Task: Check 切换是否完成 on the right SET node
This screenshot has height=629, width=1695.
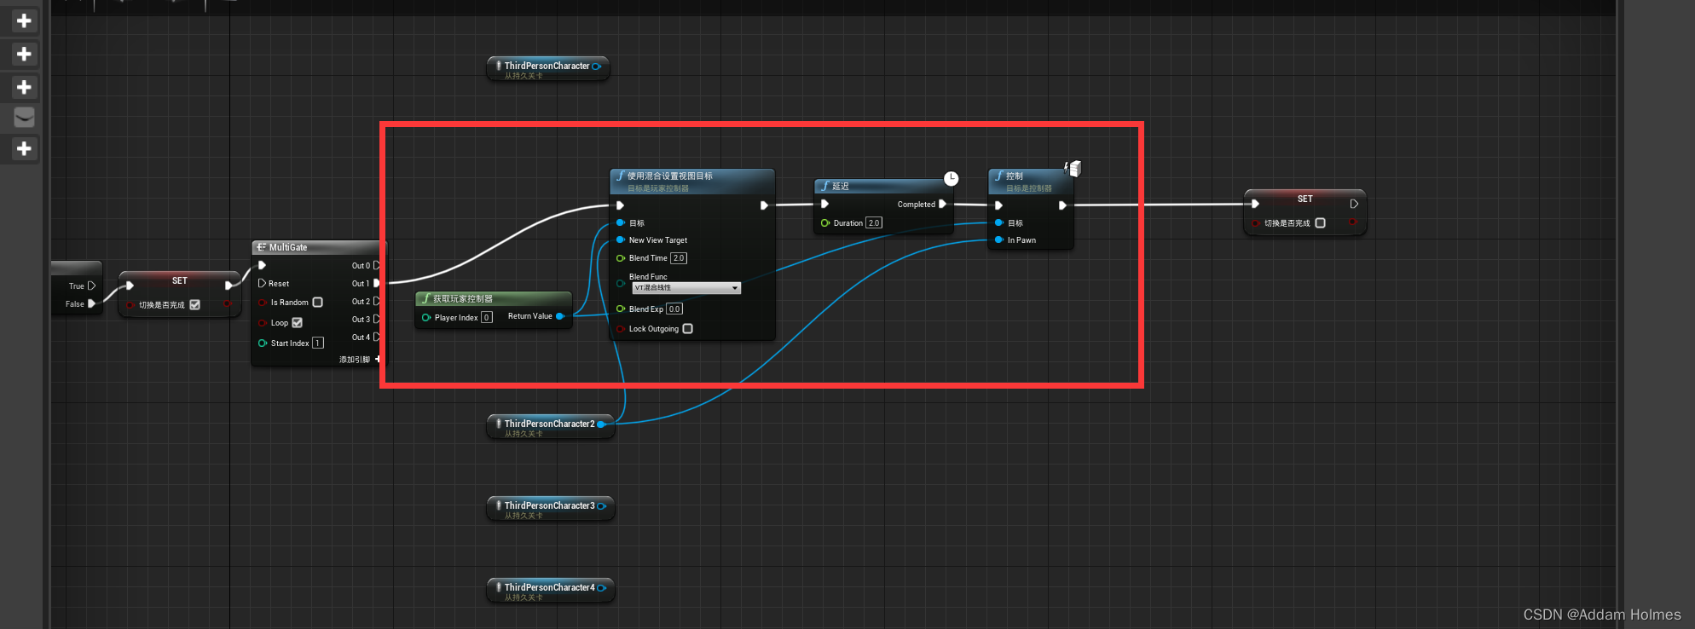Action: (1320, 222)
